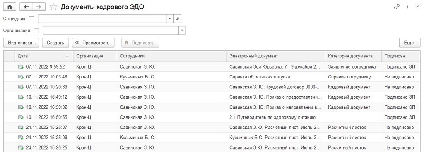Image resolution: width=424 pixels, height=152 pixels.
Task: Document icon in row 07.11.2022 10:20:39
Action: [x=21, y=87]
